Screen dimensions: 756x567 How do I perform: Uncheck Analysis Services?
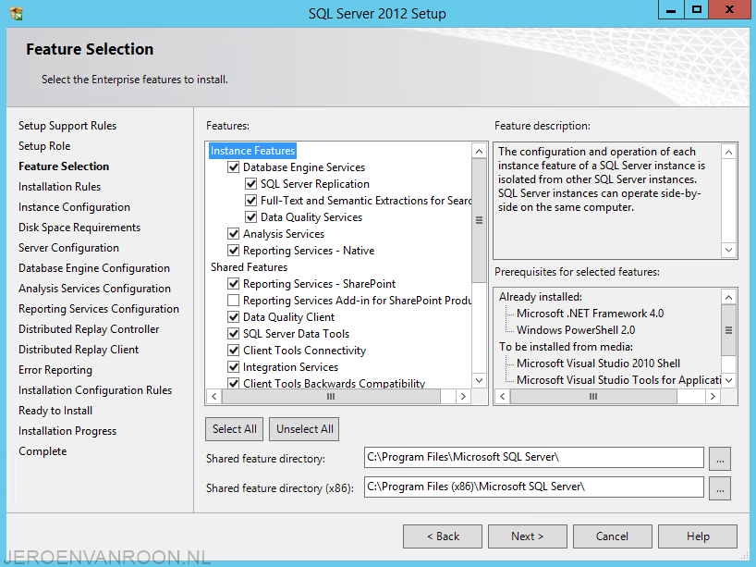233,234
